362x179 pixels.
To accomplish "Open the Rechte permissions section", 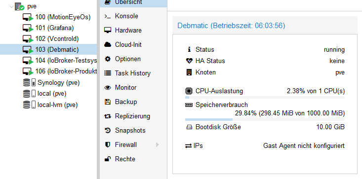I will pos(133,159).
